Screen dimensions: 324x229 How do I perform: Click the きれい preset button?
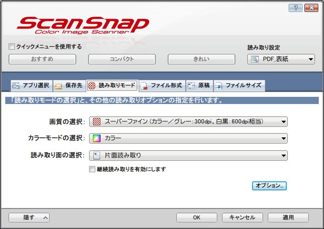[x=202, y=59]
